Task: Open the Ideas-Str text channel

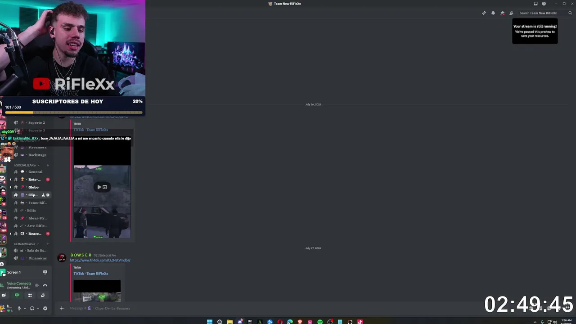Action: [x=31, y=218]
